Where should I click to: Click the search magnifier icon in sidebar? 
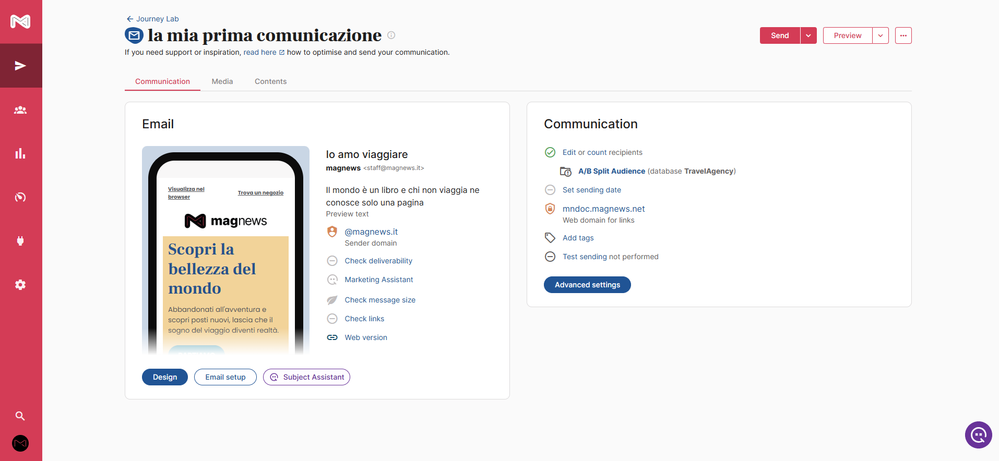click(20, 416)
